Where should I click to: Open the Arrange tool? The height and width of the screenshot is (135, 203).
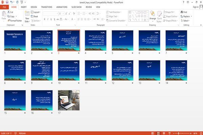(153, 16)
